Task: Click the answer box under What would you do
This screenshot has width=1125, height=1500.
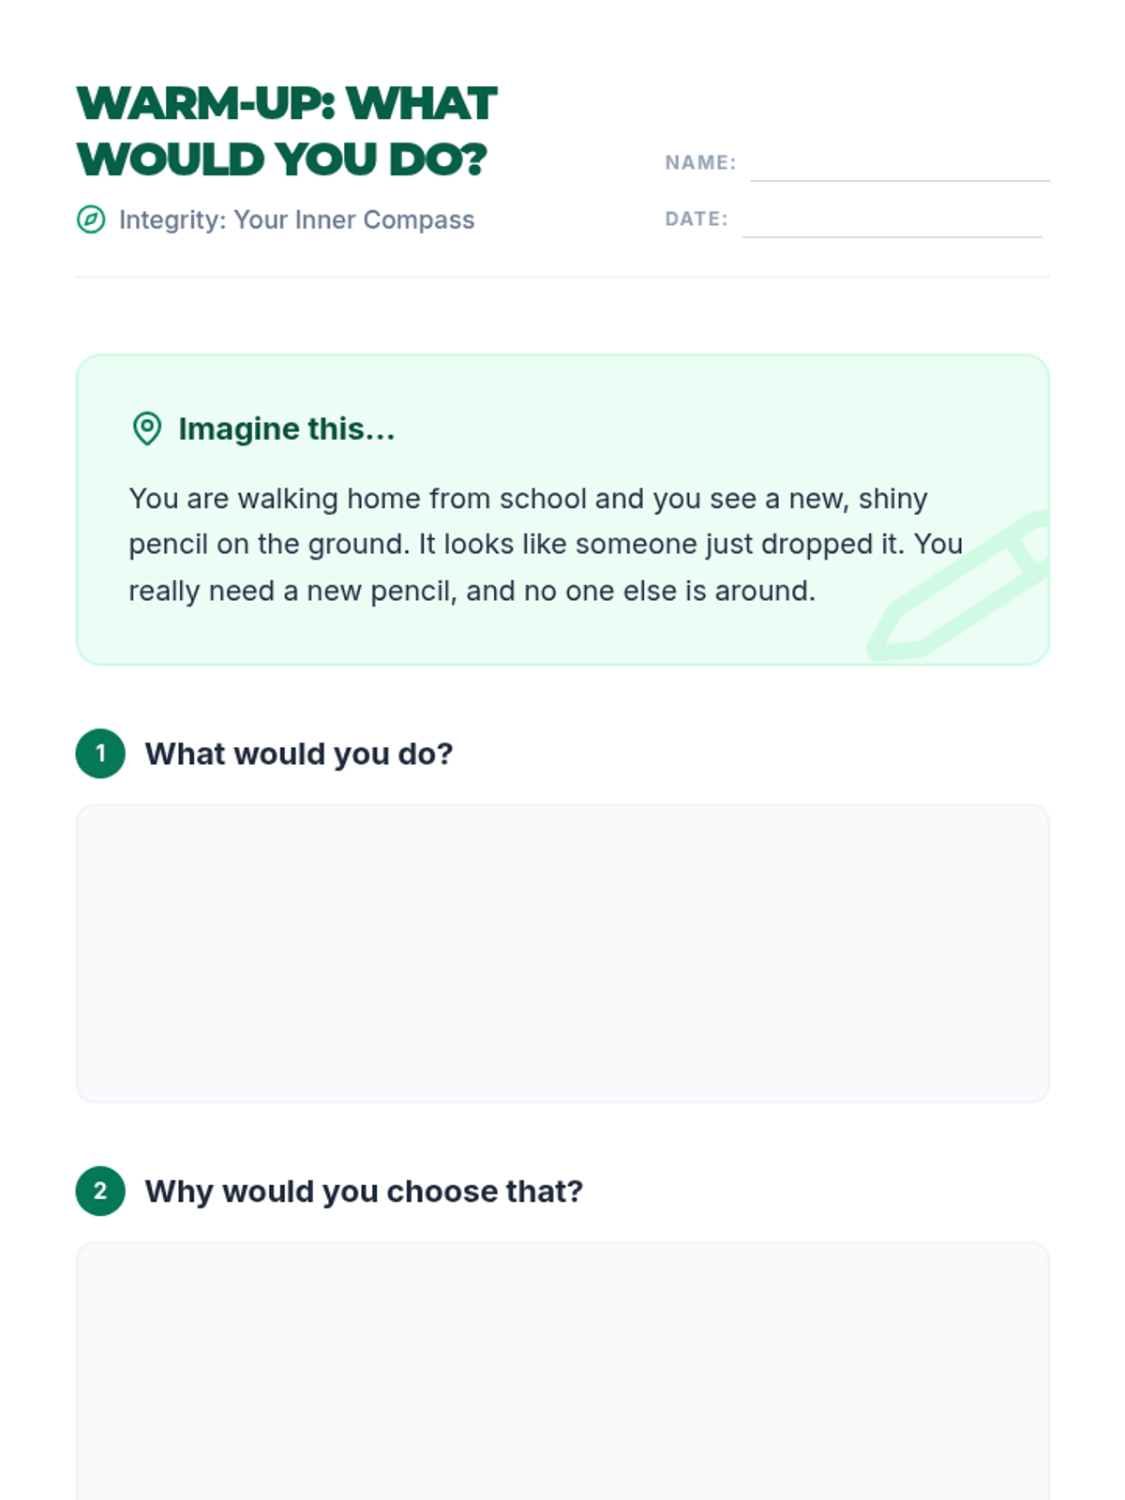Action: [562, 953]
